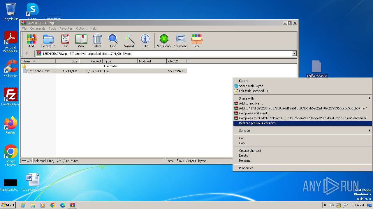Launch the Wizard tool
This screenshot has width=373, height=209.
point(129,41)
